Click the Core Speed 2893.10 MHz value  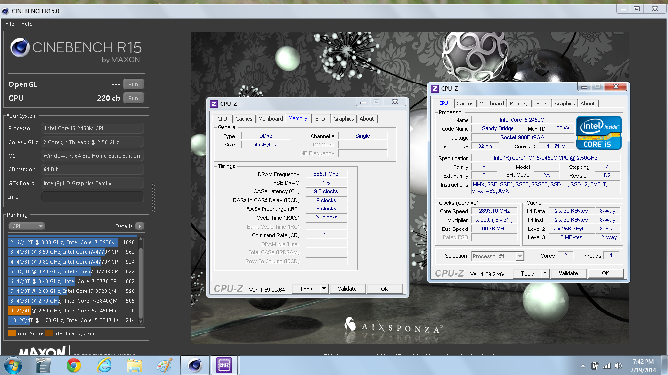click(494, 211)
